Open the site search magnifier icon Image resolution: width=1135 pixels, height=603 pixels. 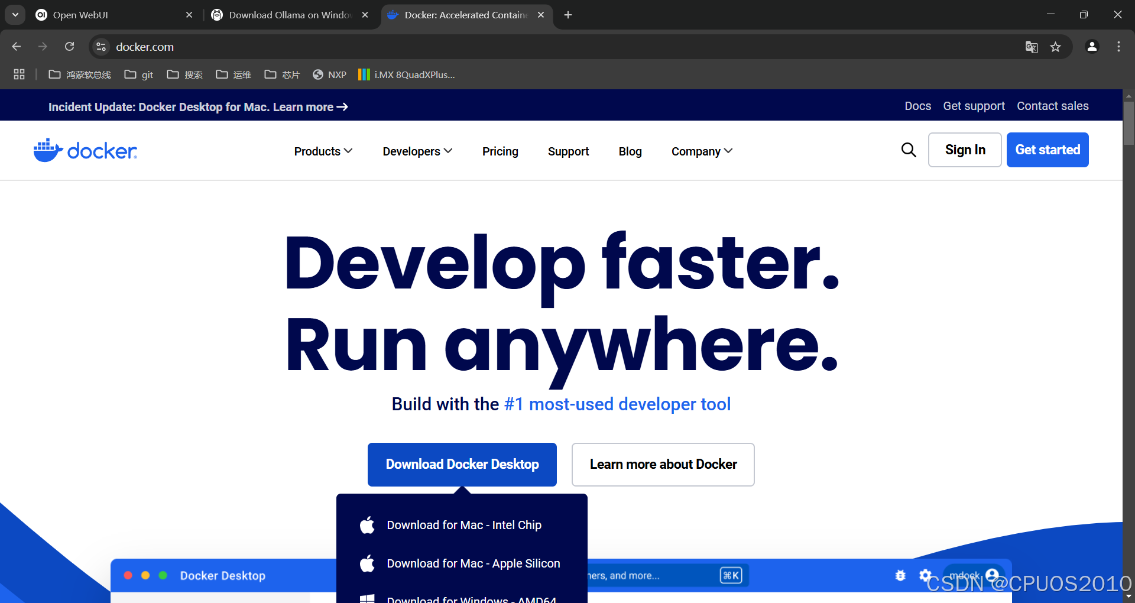[x=909, y=150]
